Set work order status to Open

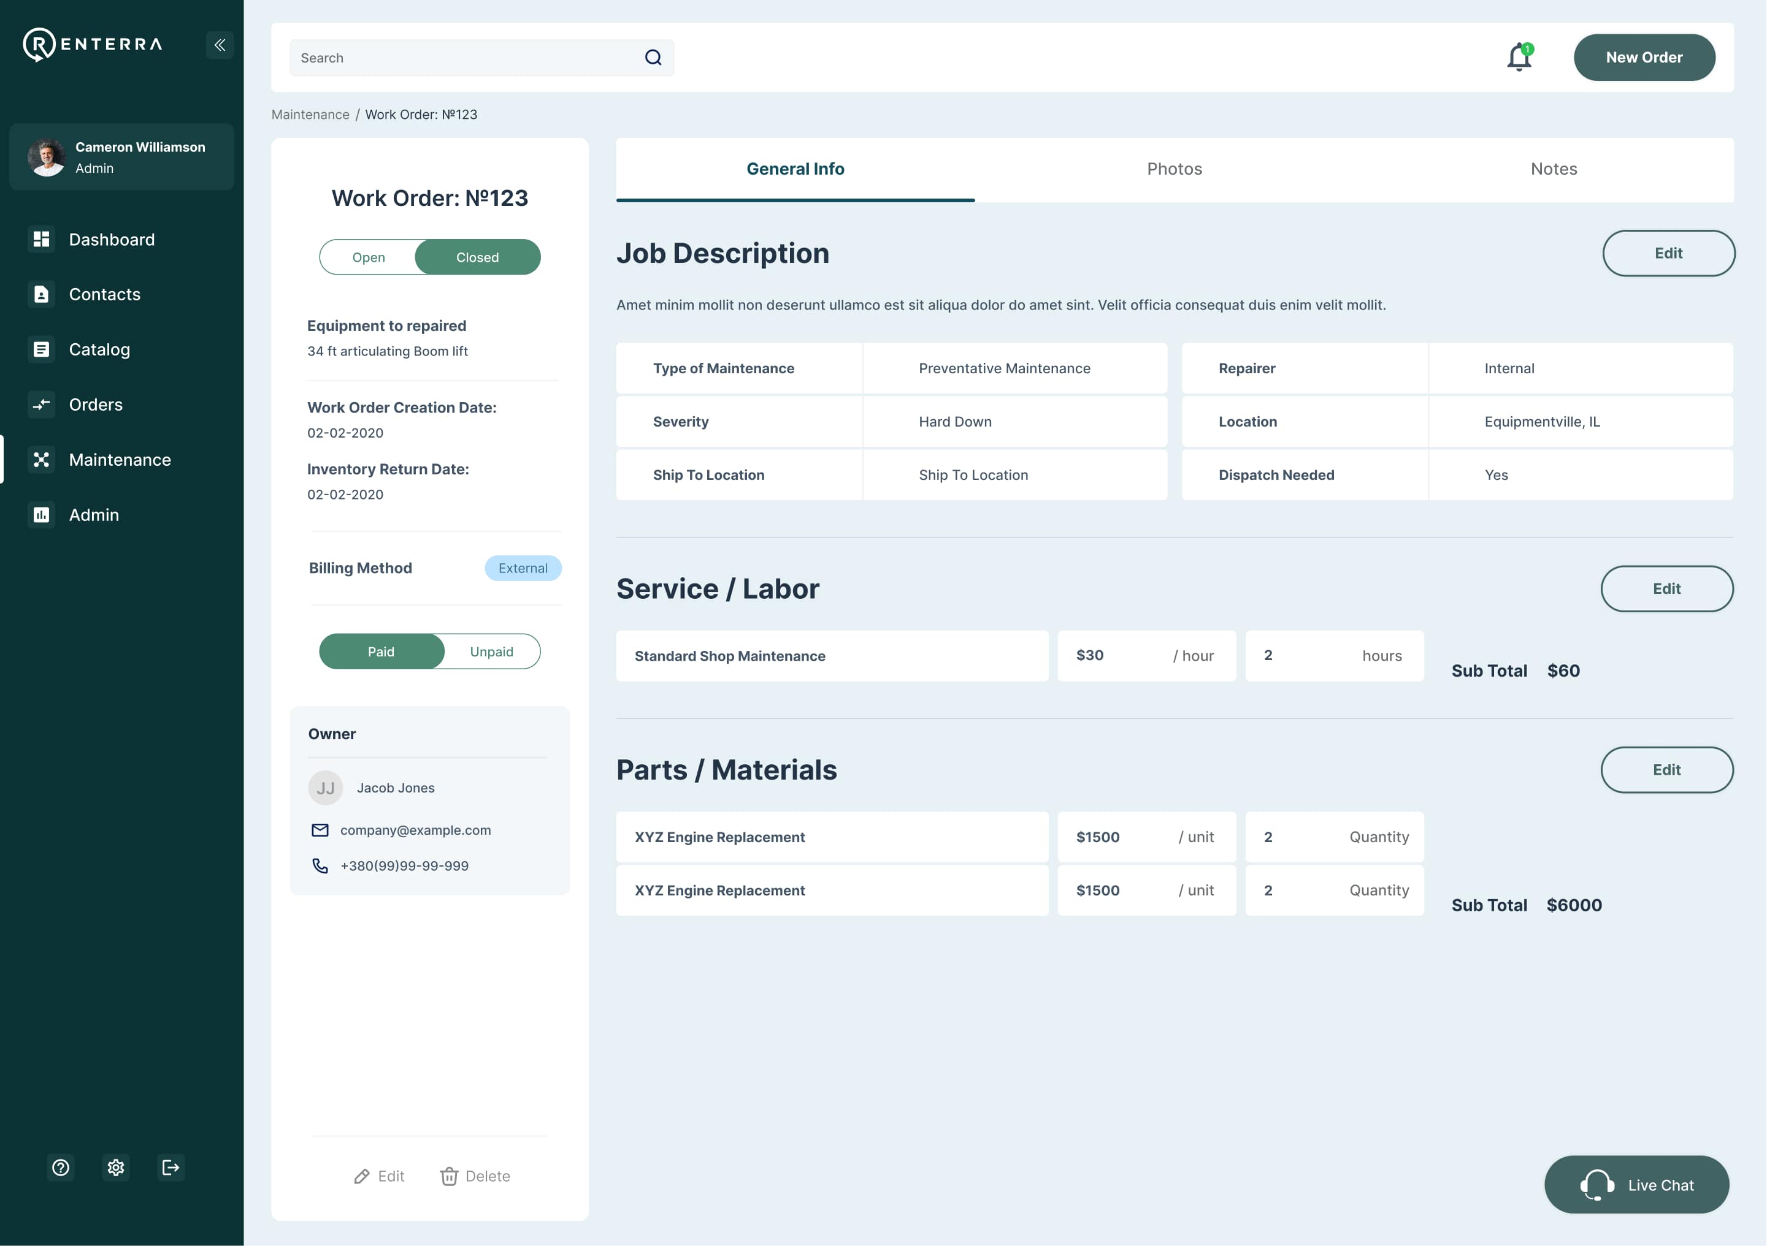coord(369,257)
